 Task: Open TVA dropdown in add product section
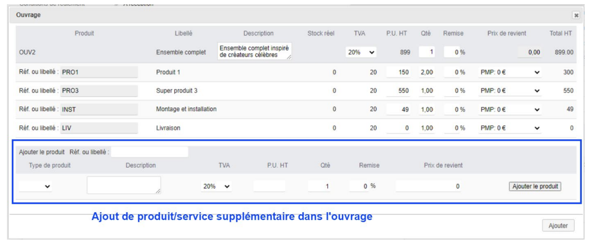click(217, 186)
